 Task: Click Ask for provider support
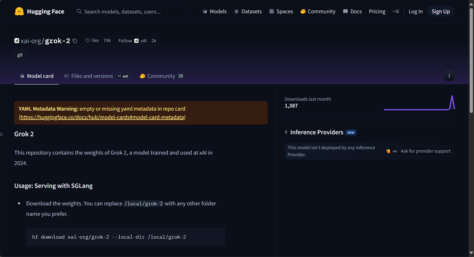click(x=425, y=151)
